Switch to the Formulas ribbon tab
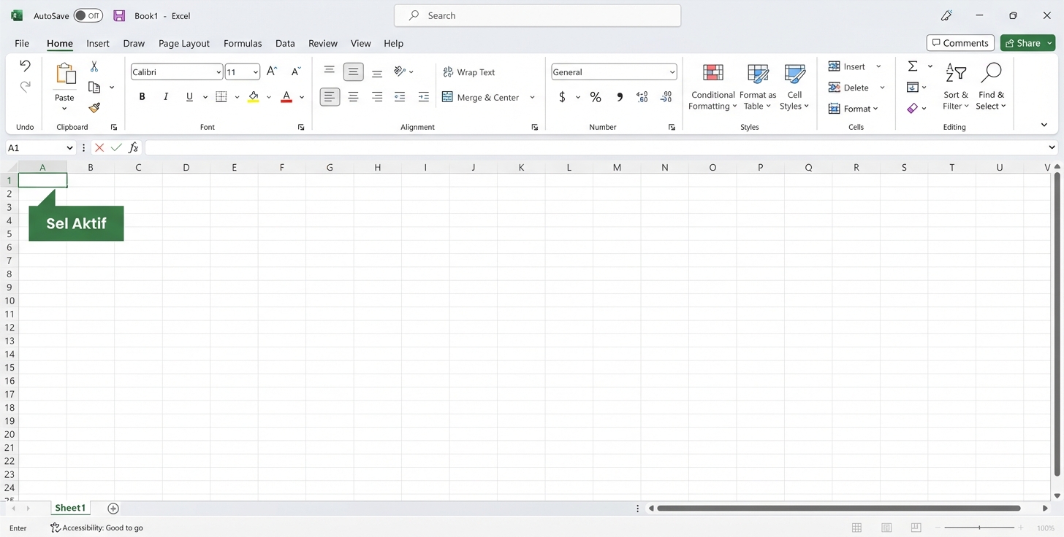Image resolution: width=1064 pixels, height=537 pixels. coord(243,43)
